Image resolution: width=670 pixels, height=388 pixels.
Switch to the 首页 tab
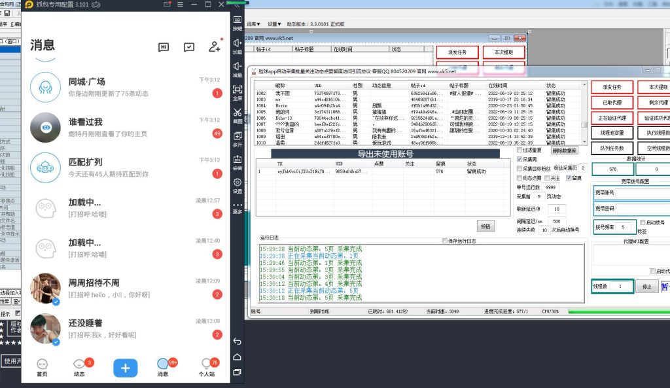[42, 366]
